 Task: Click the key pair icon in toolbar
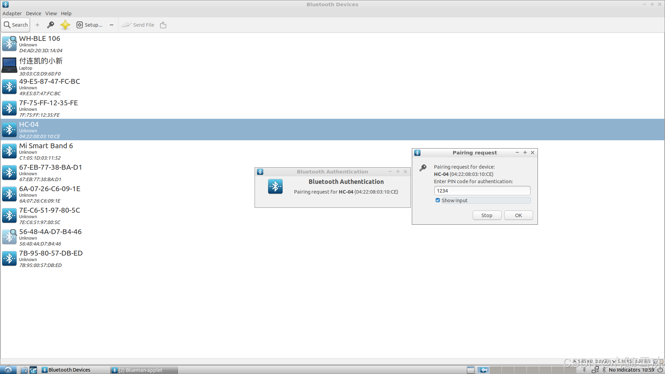51,25
